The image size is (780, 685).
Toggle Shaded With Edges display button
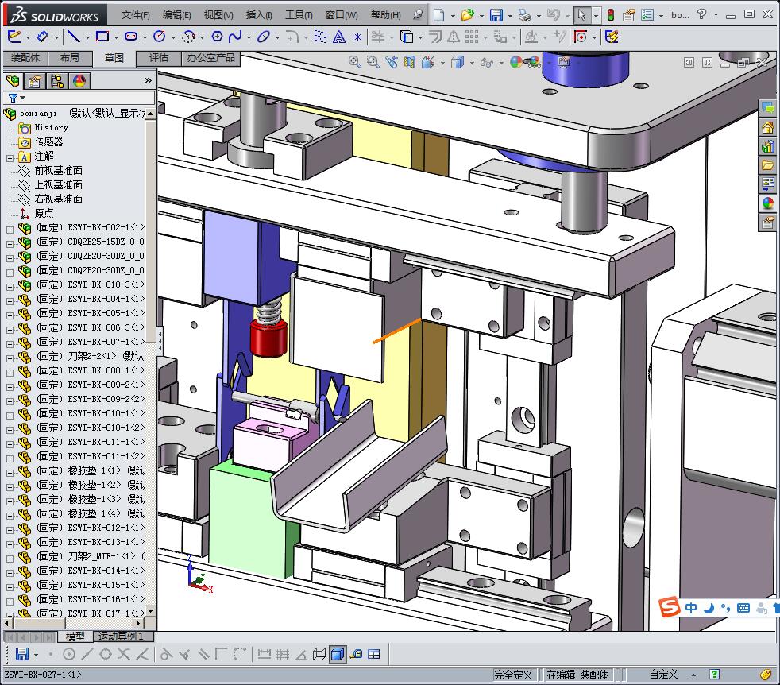tap(337, 654)
